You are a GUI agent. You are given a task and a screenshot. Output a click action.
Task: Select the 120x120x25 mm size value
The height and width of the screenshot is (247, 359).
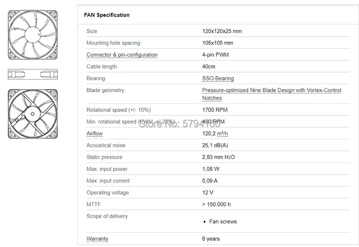point(222,31)
